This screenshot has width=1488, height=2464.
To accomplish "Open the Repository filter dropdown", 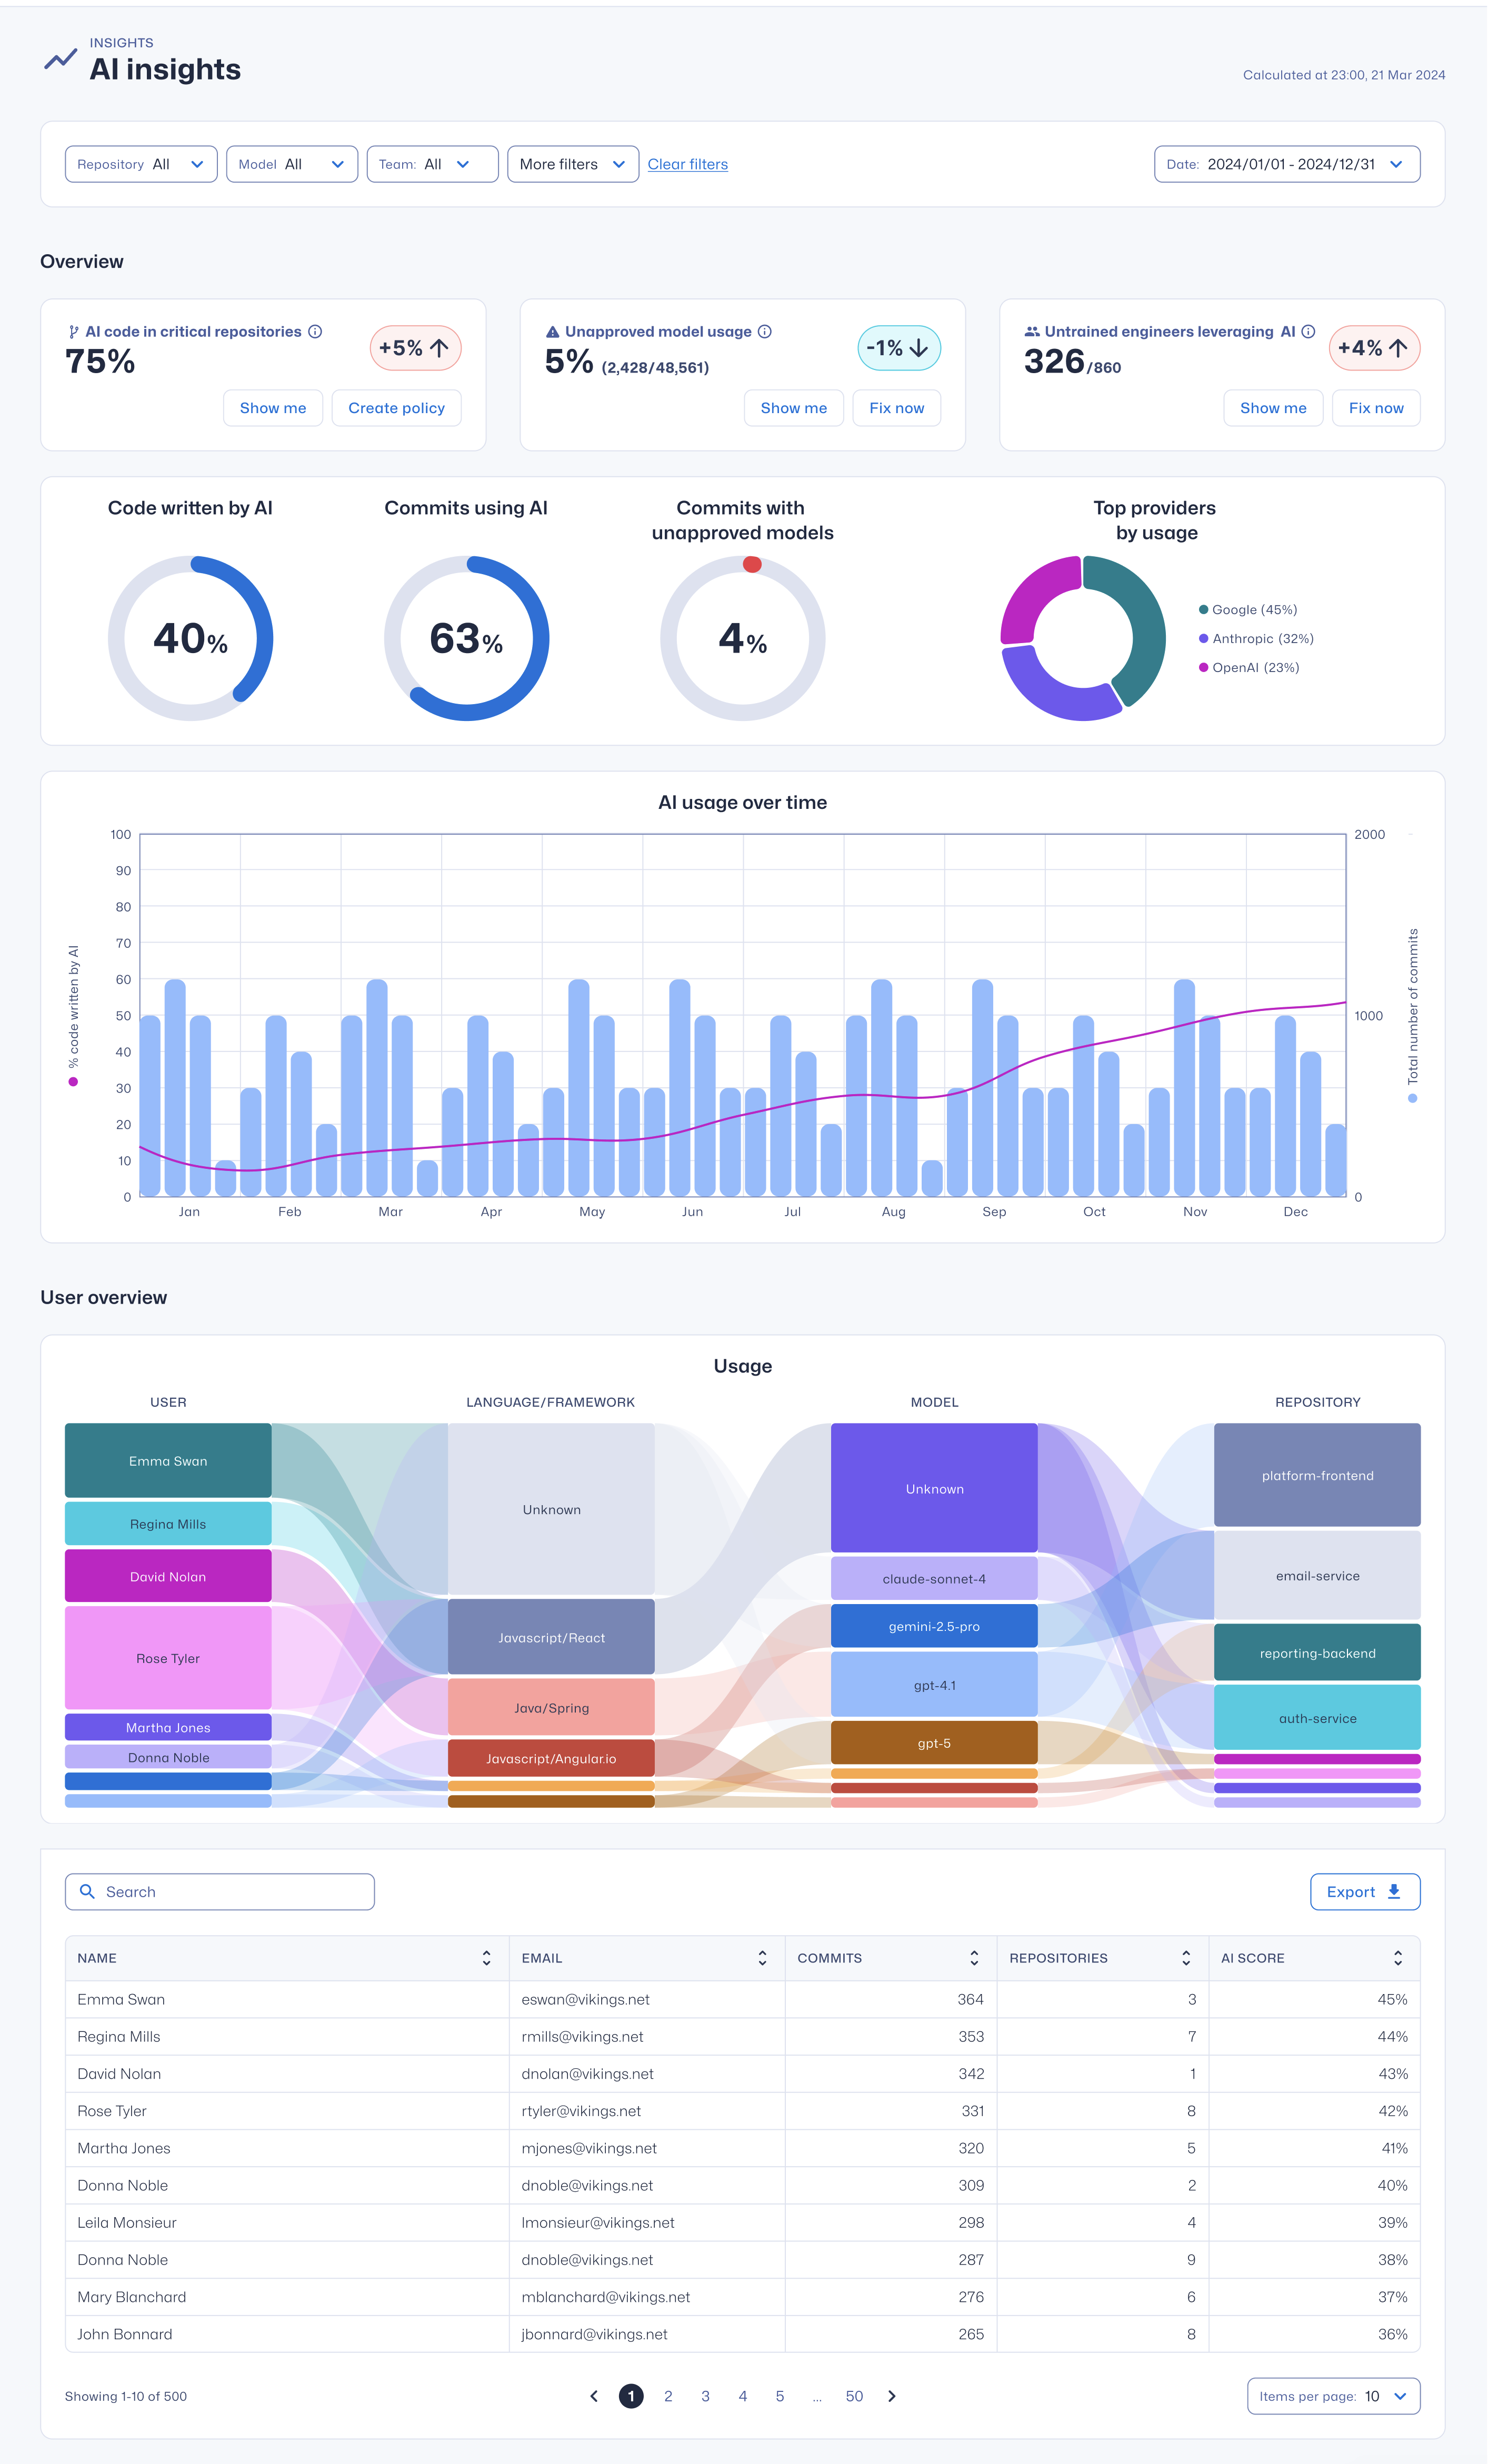I will [x=141, y=164].
